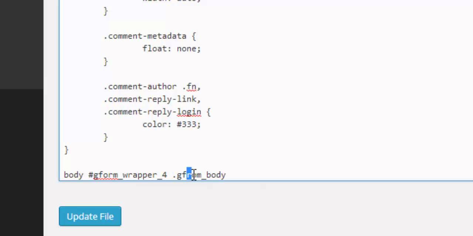Click the Update File button
This screenshot has width=473, height=236.
click(x=90, y=216)
